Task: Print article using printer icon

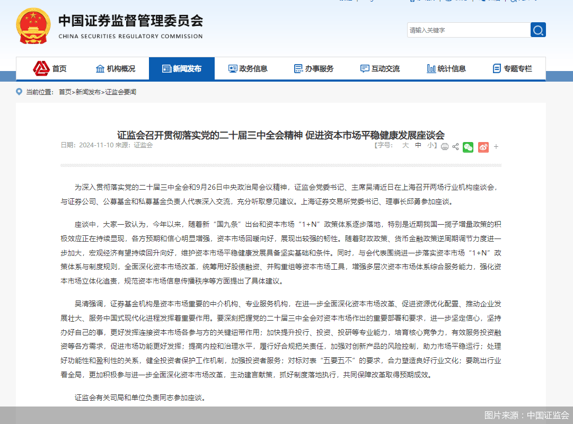Action: (x=445, y=147)
